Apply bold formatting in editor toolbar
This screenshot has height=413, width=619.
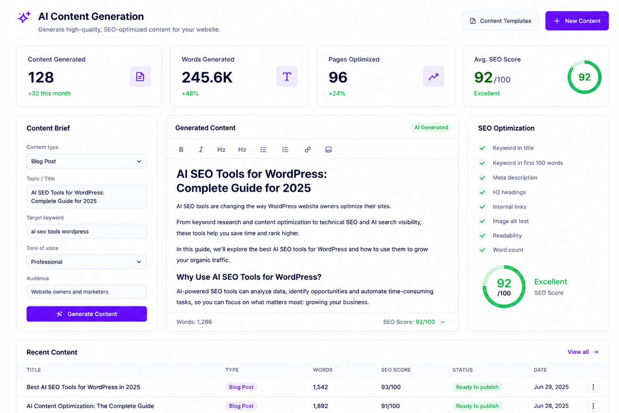click(181, 149)
